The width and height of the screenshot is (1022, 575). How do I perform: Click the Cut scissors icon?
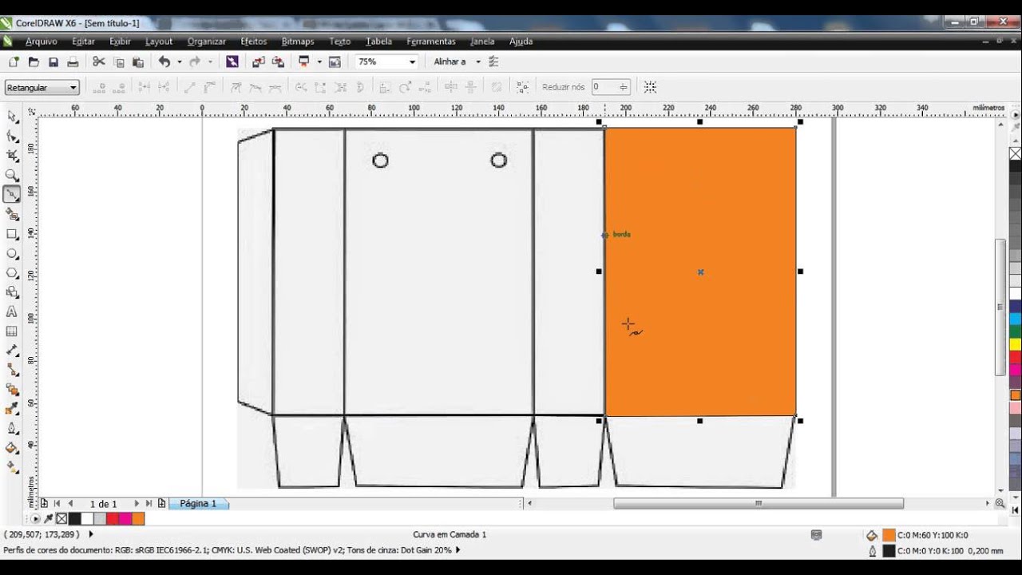point(99,61)
